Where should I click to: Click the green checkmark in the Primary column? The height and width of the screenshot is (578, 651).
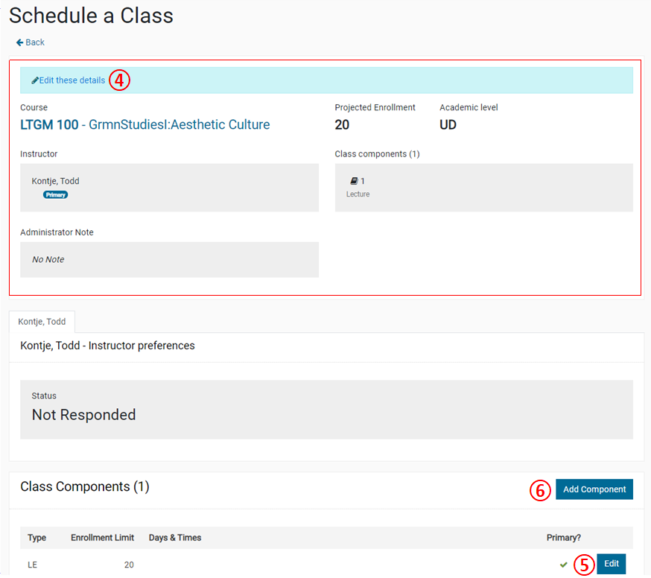[565, 564]
